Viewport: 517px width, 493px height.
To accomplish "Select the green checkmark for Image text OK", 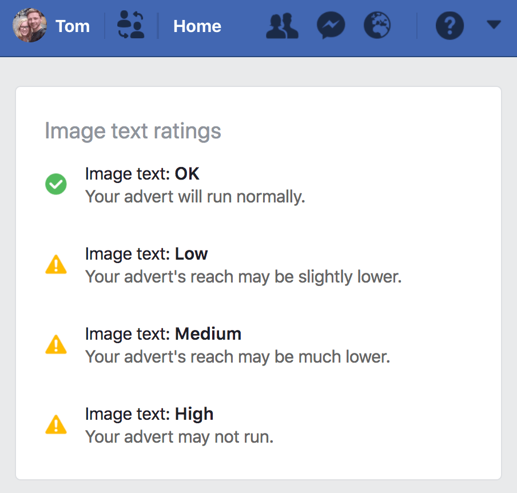I will 55,184.
